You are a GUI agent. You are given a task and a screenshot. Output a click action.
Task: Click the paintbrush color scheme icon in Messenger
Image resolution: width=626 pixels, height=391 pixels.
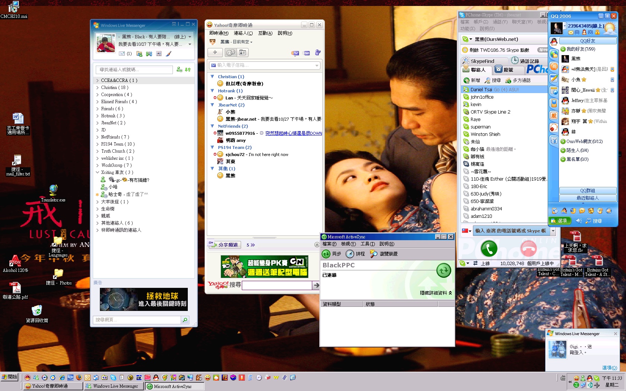[168, 54]
